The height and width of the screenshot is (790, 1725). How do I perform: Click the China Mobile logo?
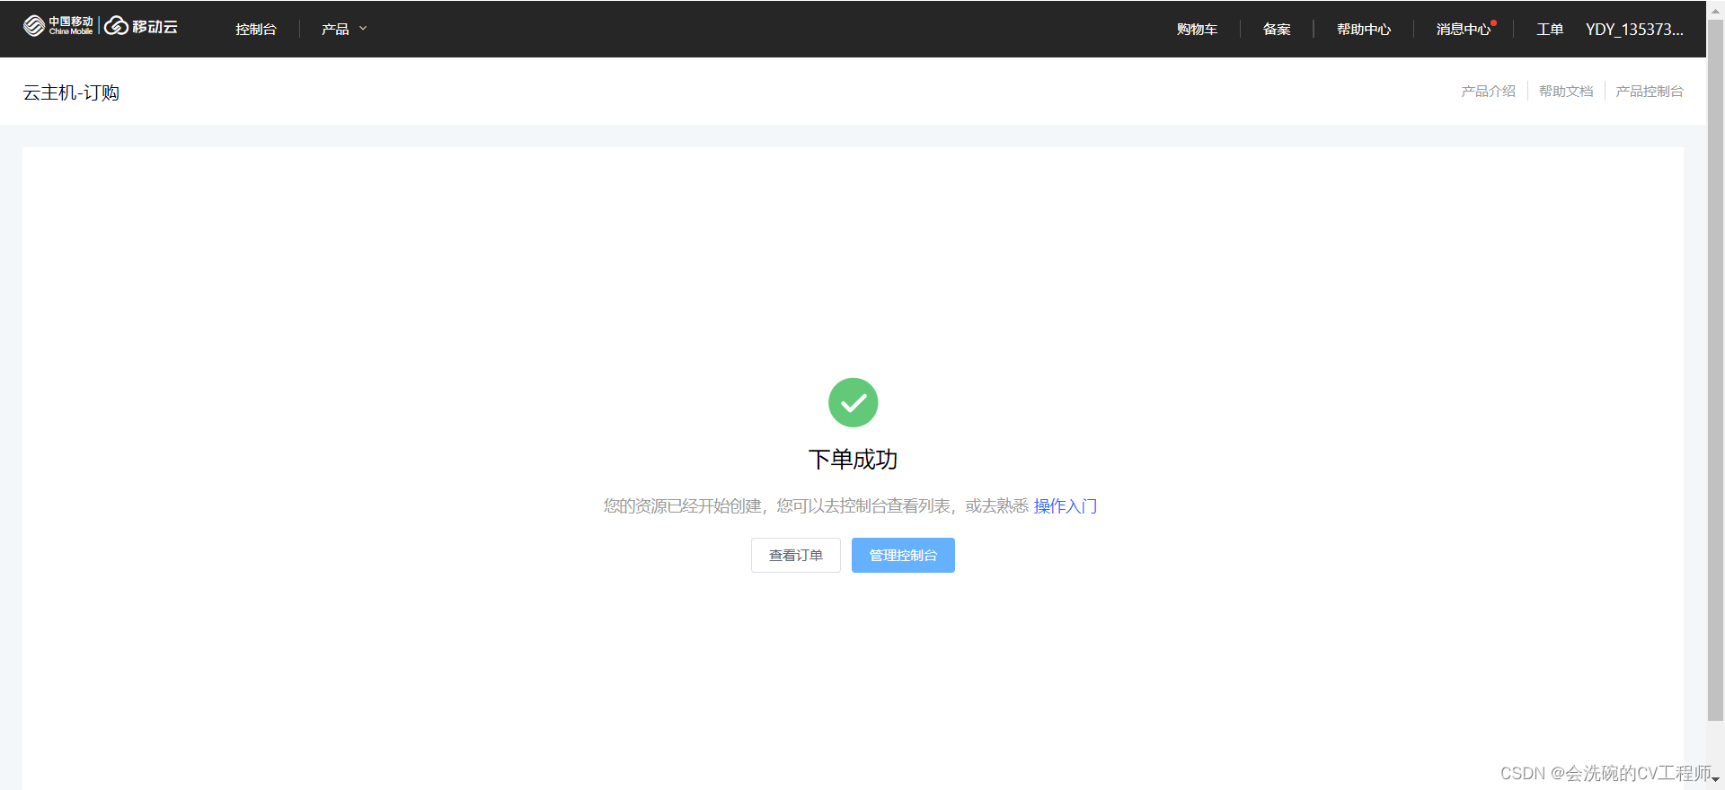tap(58, 26)
